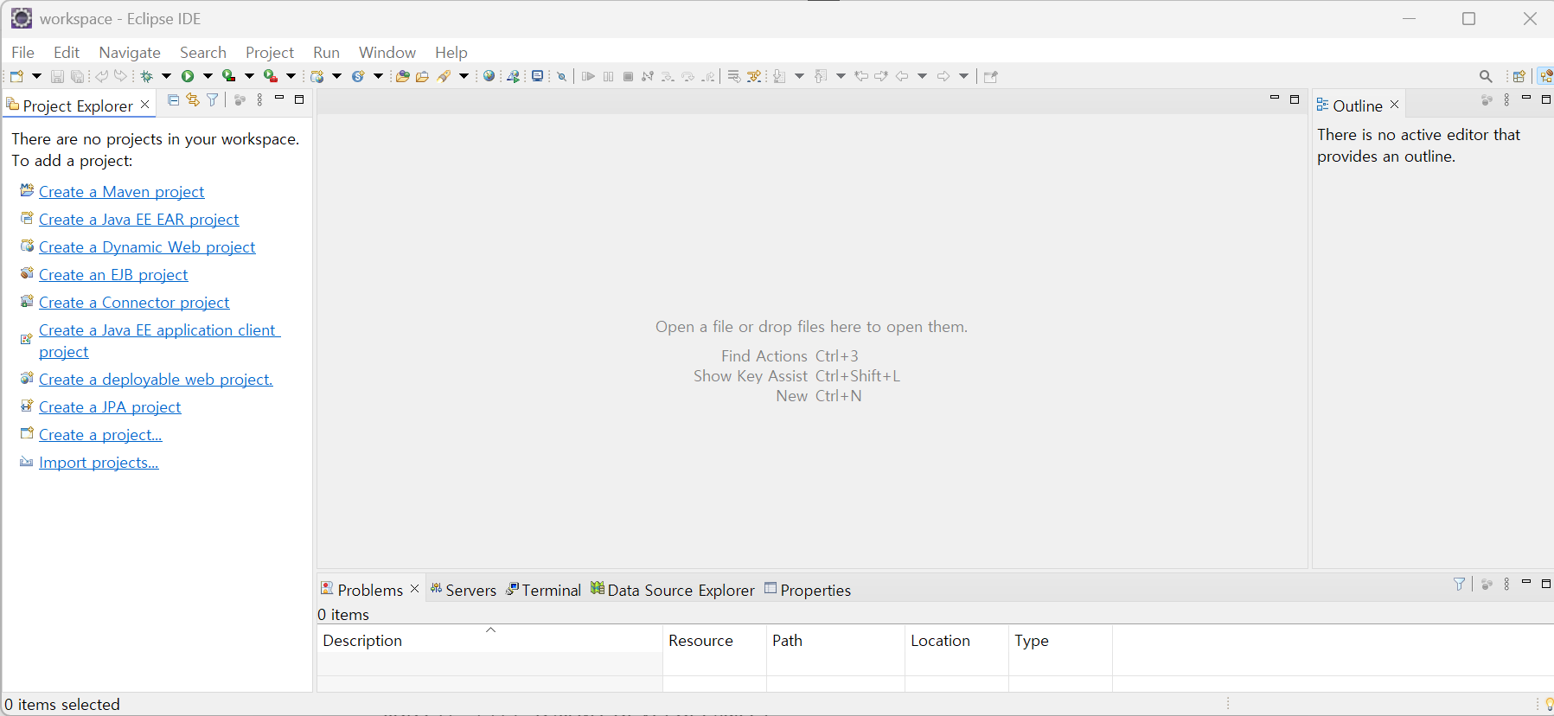Expand the New wizard dropdown arrow
Screen dimensions: 1554x716
pyautogui.click(x=36, y=76)
